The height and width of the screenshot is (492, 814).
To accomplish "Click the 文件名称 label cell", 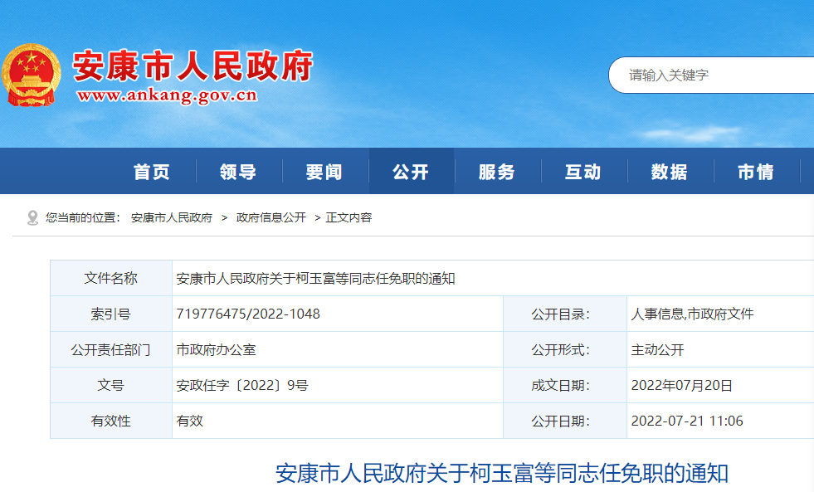I will coord(111,278).
